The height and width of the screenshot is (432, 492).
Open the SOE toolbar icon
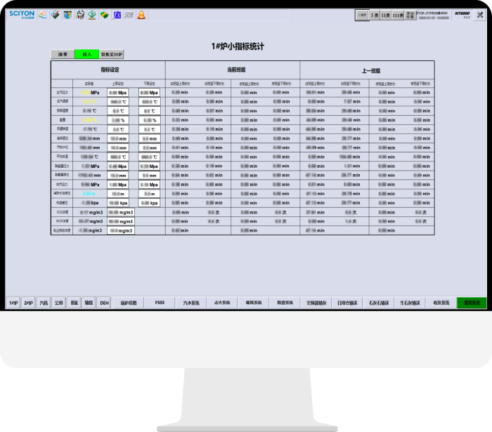[x=129, y=15]
